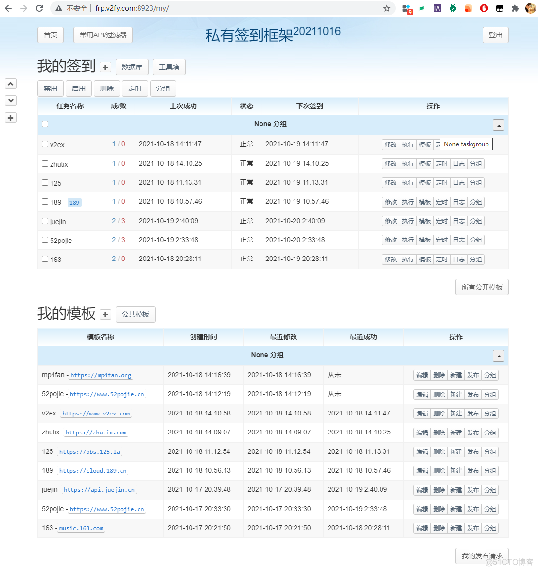Add a new template with plus icon

pos(105,314)
